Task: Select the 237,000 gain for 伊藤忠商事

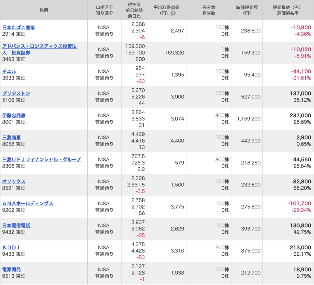Action: (x=300, y=116)
